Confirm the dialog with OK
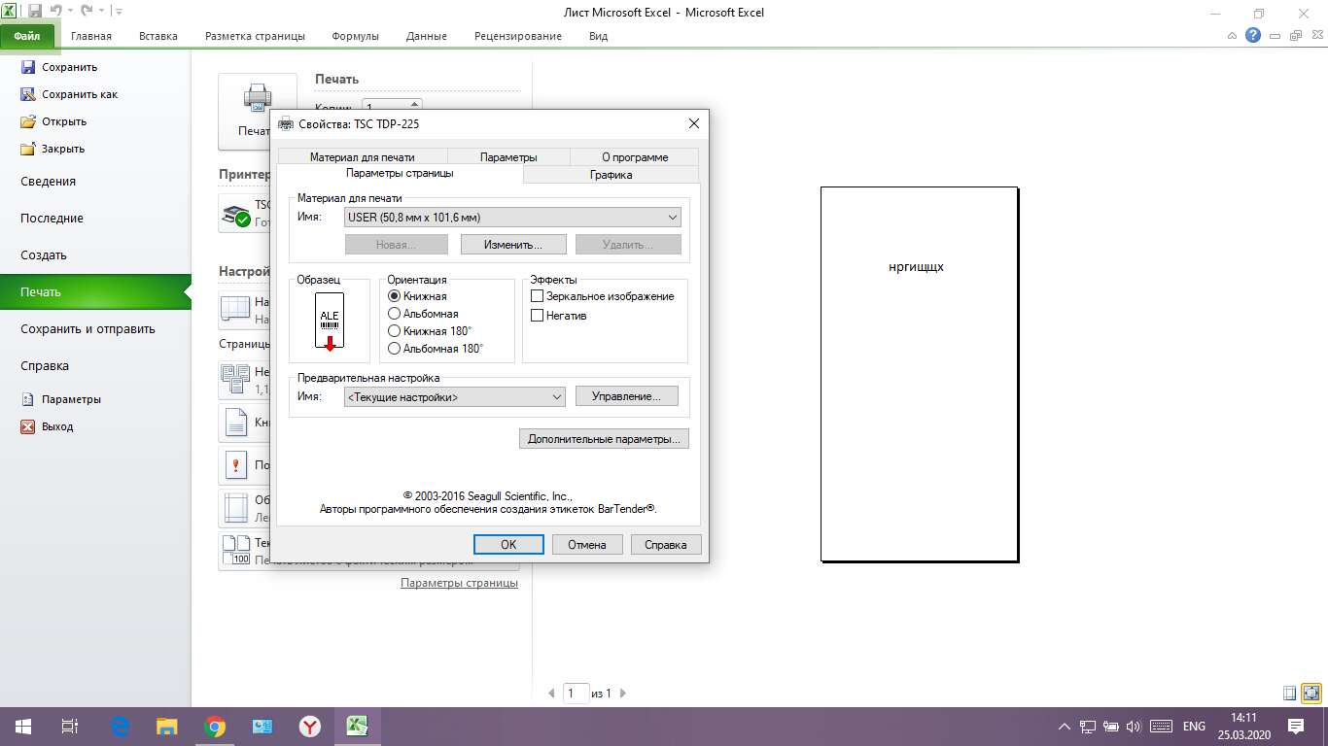Viewport: 1328px width, 746px height. (508, 545)
